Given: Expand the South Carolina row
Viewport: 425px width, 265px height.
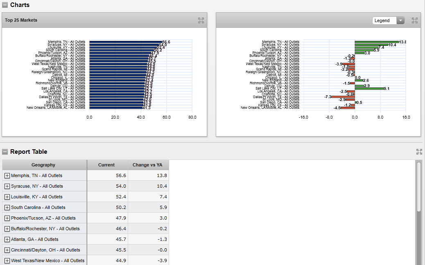Looking at the screenshot, I should coord(7,207).
